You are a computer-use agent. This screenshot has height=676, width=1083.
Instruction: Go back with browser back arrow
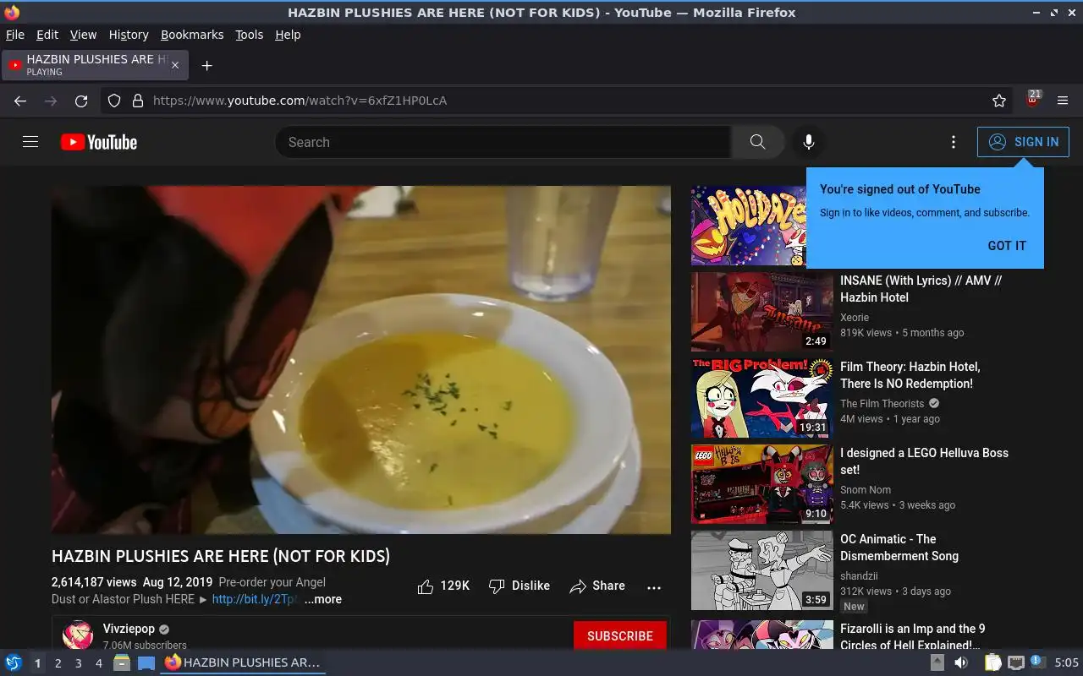pyautogui.click(x=20, y=101)
